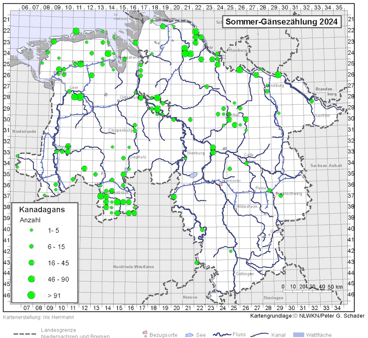Click the Cloppenburg town label
Viewport: 368px width, 338px height.
click(121, 130)
